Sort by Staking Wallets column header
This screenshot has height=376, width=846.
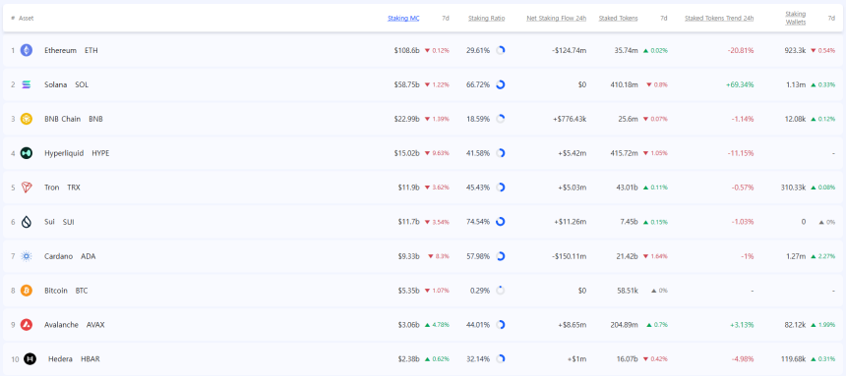pyautogui.click(x=795, y=18)
